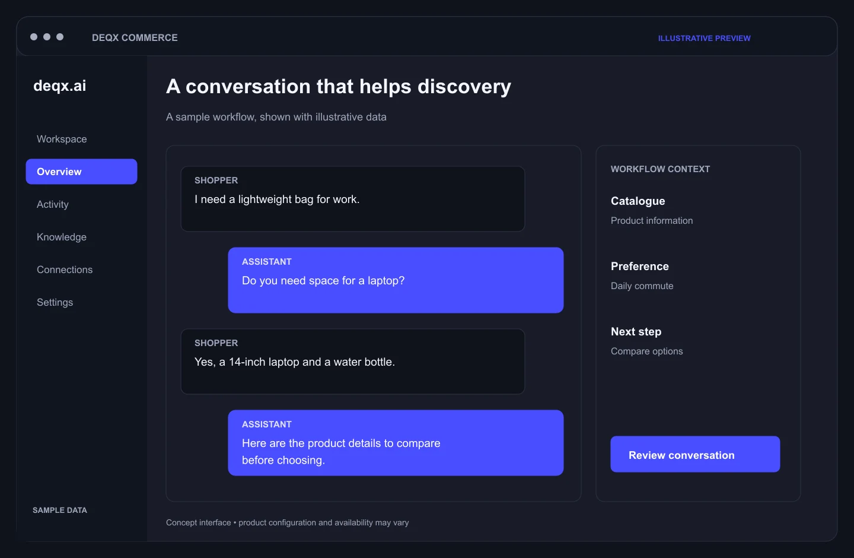Click the sample workflow subtitle text

276,117
